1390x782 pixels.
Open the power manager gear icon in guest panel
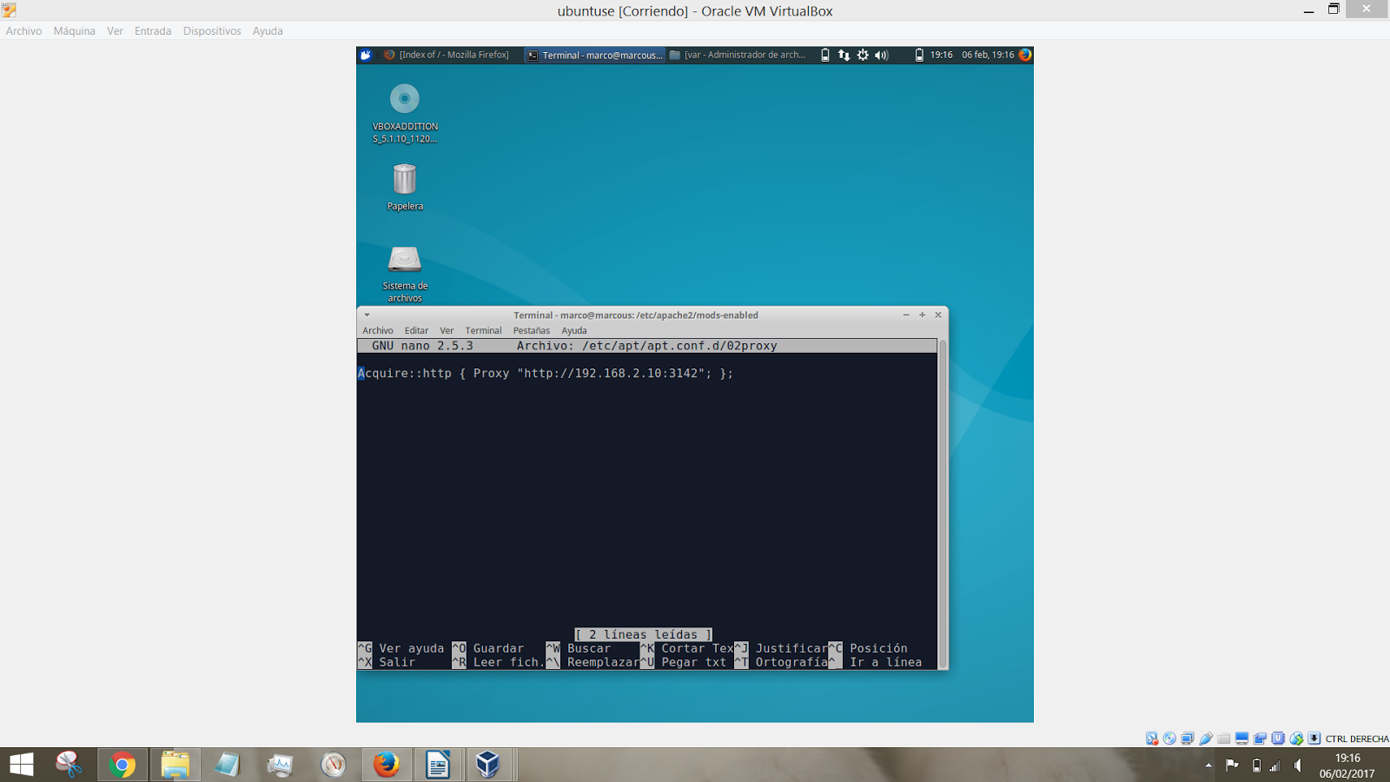click(x=863, y=55)
